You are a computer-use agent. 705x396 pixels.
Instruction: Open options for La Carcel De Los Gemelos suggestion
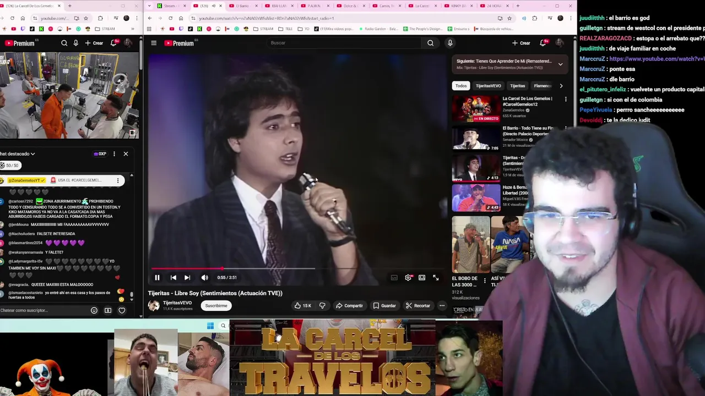pos(566,99)
